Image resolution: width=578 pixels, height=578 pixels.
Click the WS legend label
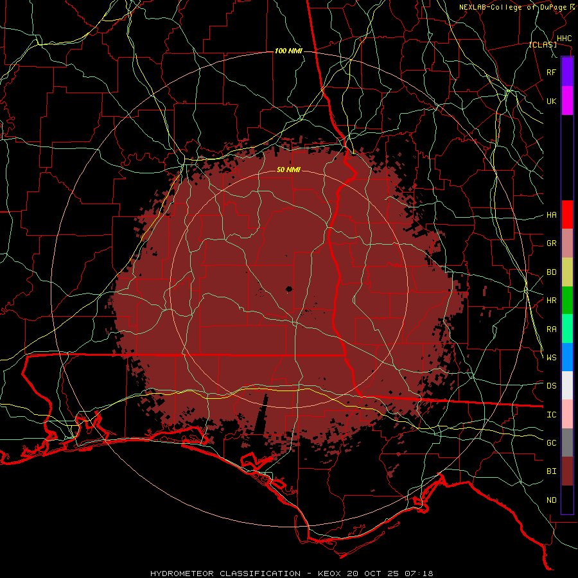(x=552, y=358)
